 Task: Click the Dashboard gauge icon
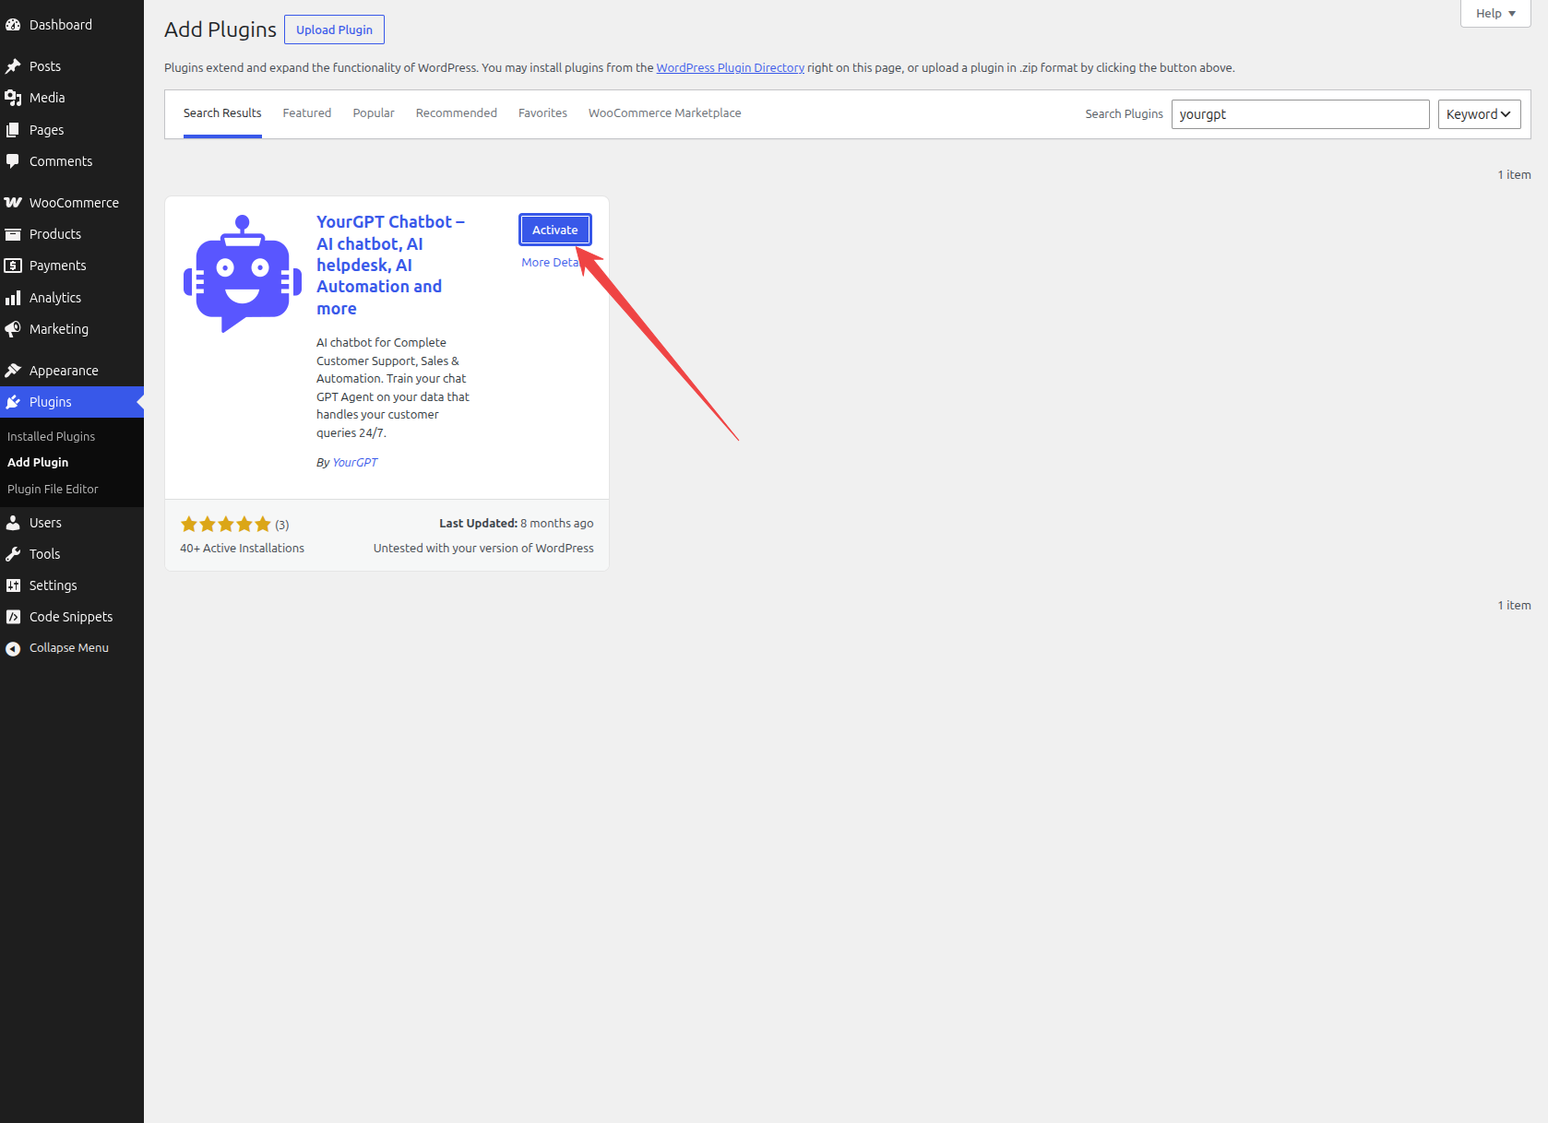(13, 25)
